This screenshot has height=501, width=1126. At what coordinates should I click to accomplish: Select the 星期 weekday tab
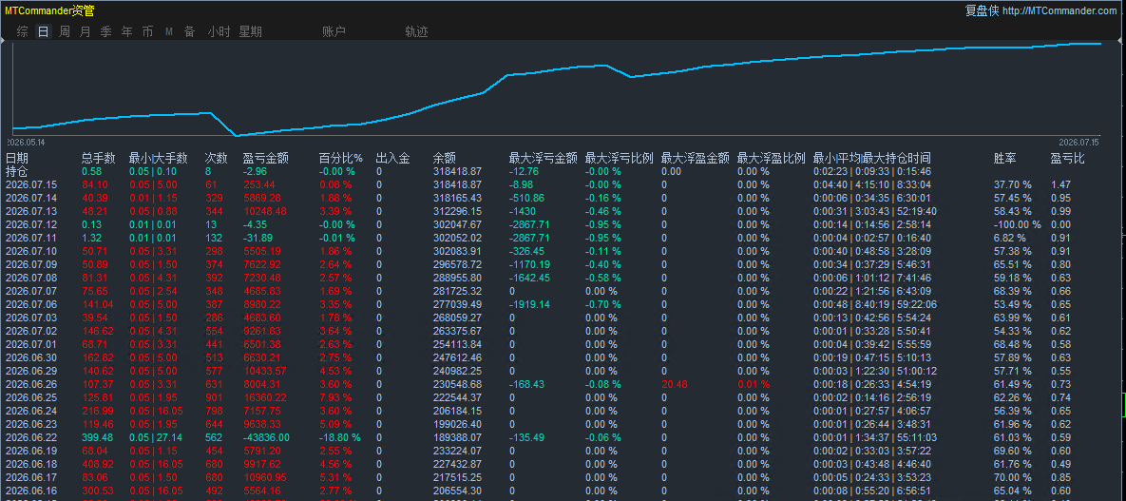(x=251, y=31)
